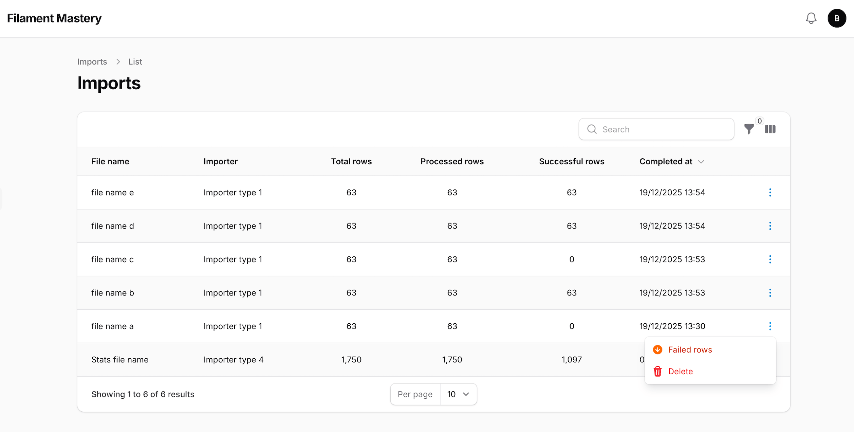Open actions menu for file name c
The image size is (854, 432).
tap(770, 259)
